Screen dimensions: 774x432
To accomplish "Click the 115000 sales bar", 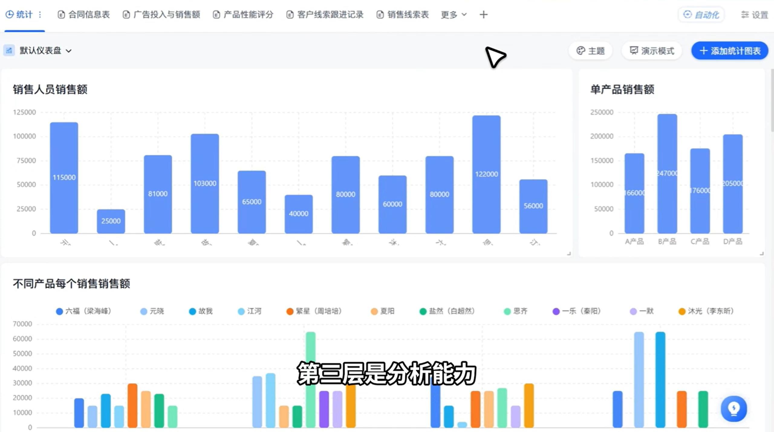I will pos(64,178).
